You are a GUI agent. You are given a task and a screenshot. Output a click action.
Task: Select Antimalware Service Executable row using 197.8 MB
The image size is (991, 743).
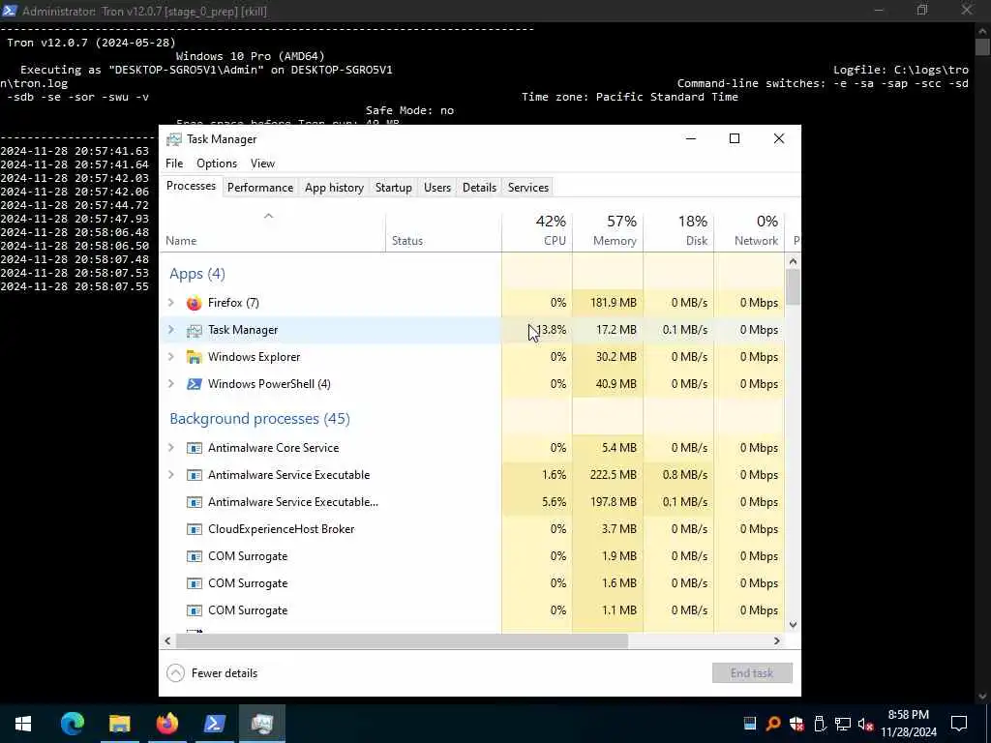pos(472,502)
